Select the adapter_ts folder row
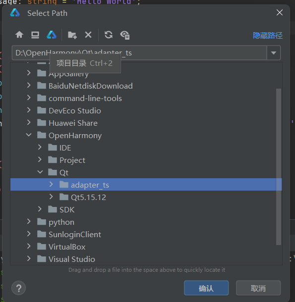This screenshot has width=295, height=302. coord(146,185)
